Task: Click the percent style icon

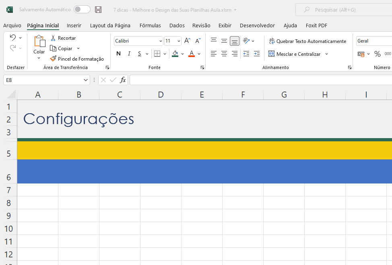Action: [x=377, y=54]
